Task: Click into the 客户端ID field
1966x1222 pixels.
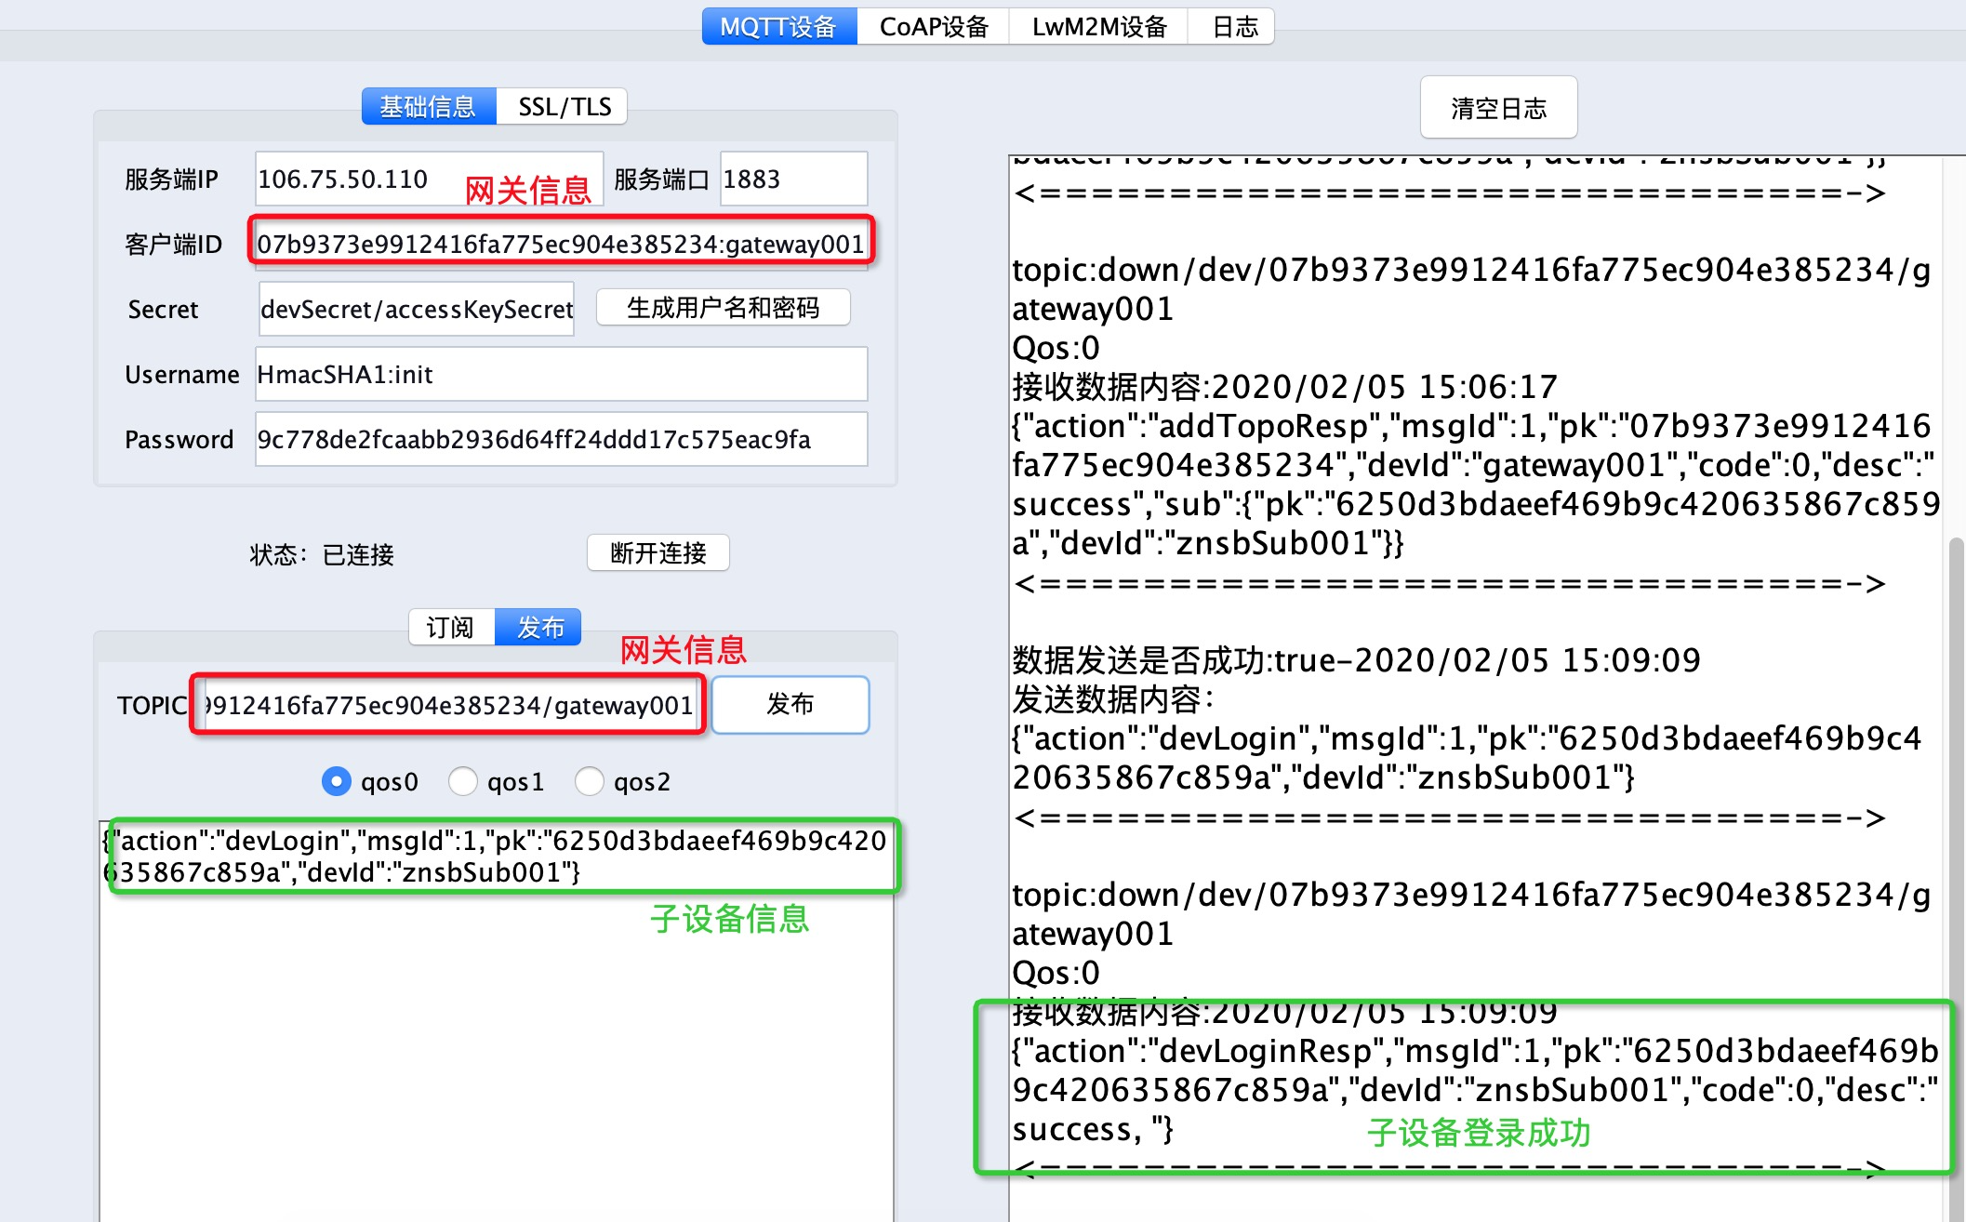Action: click(561, 244)
